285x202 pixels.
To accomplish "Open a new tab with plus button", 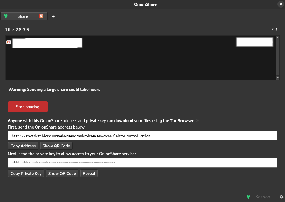I will tap(53, 16).
